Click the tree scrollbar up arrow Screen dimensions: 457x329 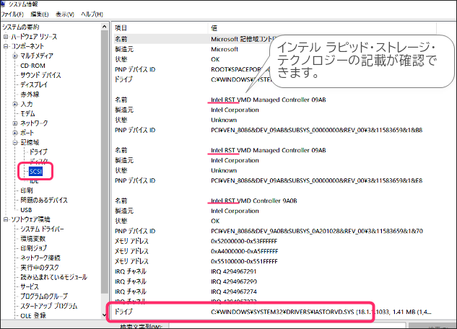tap(105, 27)
